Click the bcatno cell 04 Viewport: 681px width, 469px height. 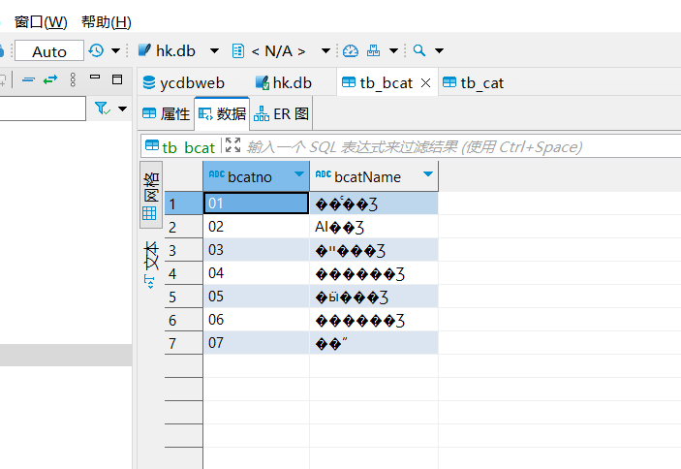pos(257,273)
